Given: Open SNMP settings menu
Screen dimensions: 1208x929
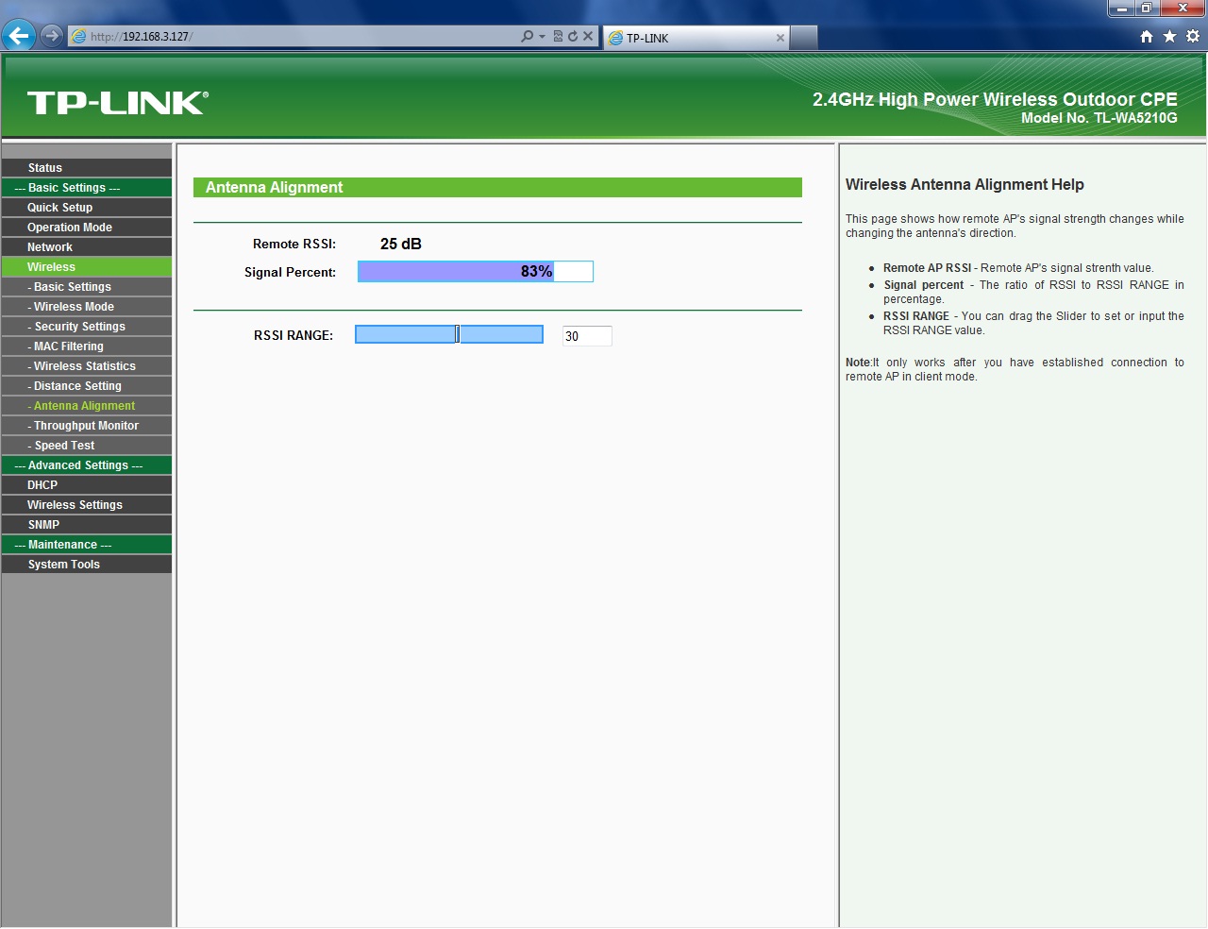Looking at the screenshot, I should (x=87, y=525).
